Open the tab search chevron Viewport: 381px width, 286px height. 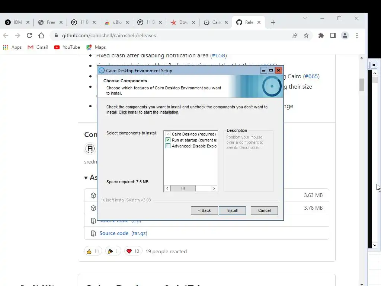pyautogui.click(x=305, y=18)
